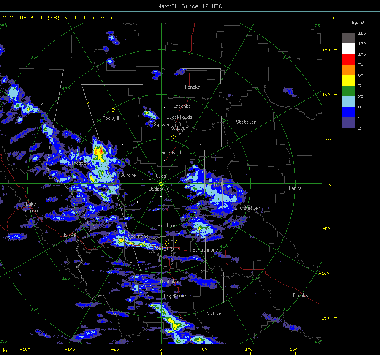Viewport: 380px width, 355px height.
Task: Click the Vulcan label
Action: (214, 314)
